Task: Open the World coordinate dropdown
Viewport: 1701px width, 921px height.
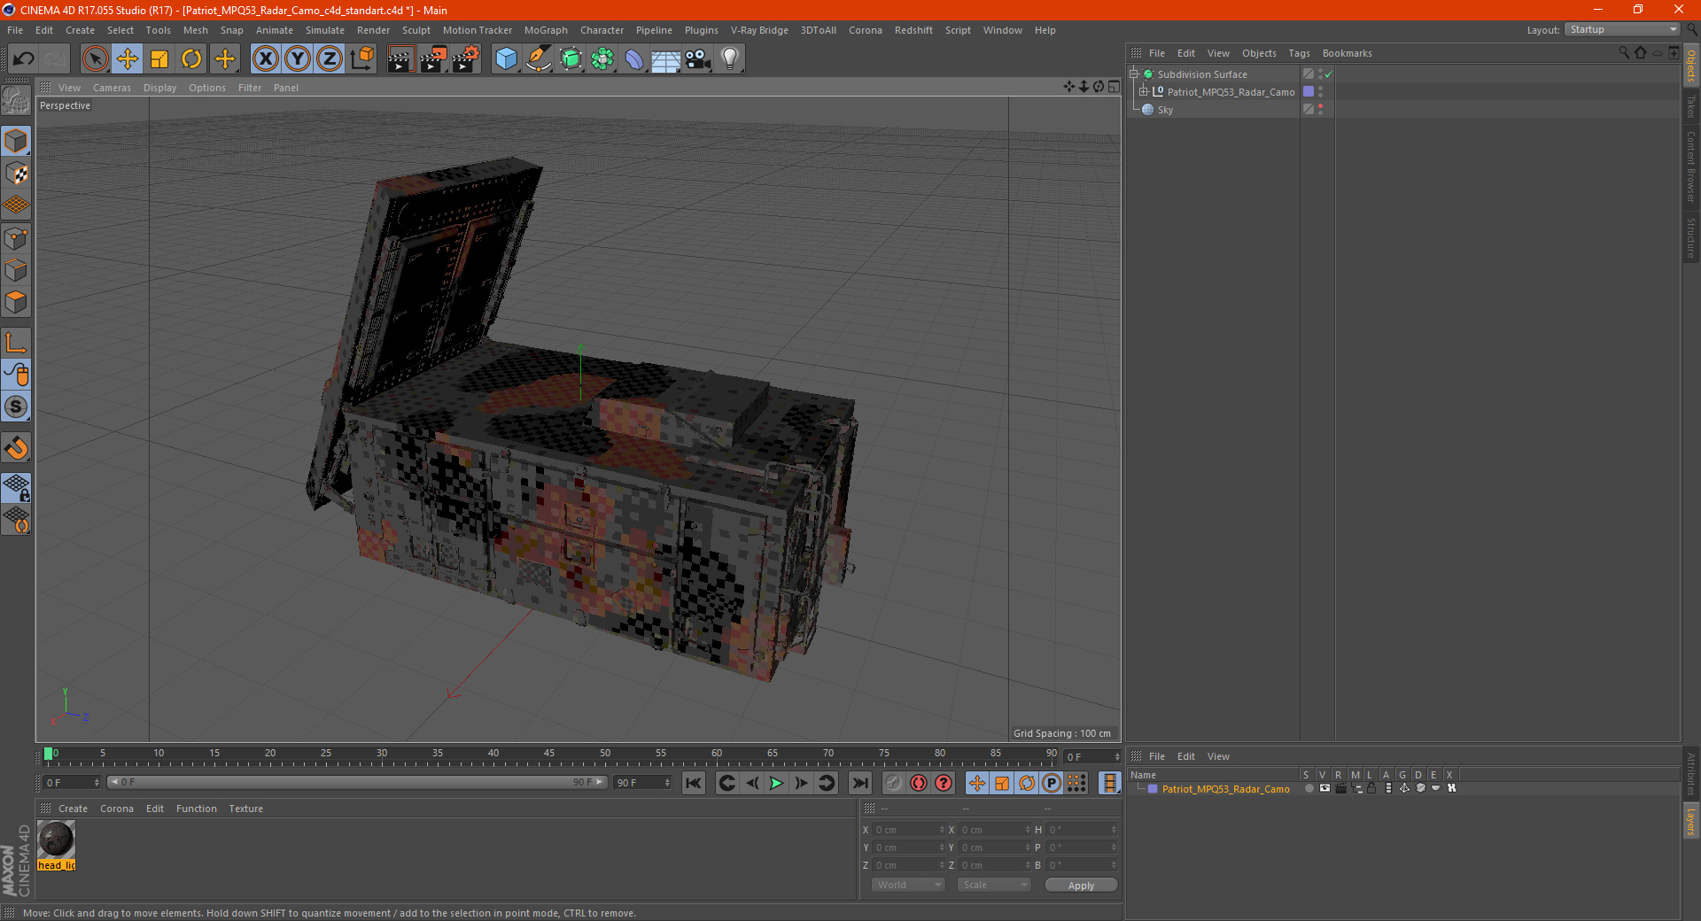Action: [x=908, y=885]
